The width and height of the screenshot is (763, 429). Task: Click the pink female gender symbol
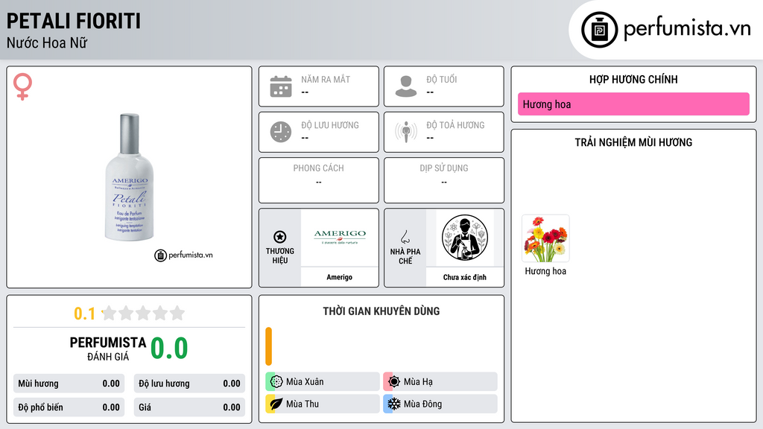22,86
